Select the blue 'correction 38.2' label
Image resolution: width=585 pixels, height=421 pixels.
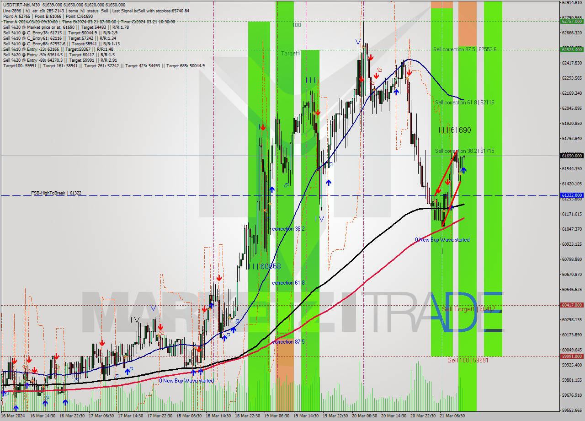click(288, 228)
